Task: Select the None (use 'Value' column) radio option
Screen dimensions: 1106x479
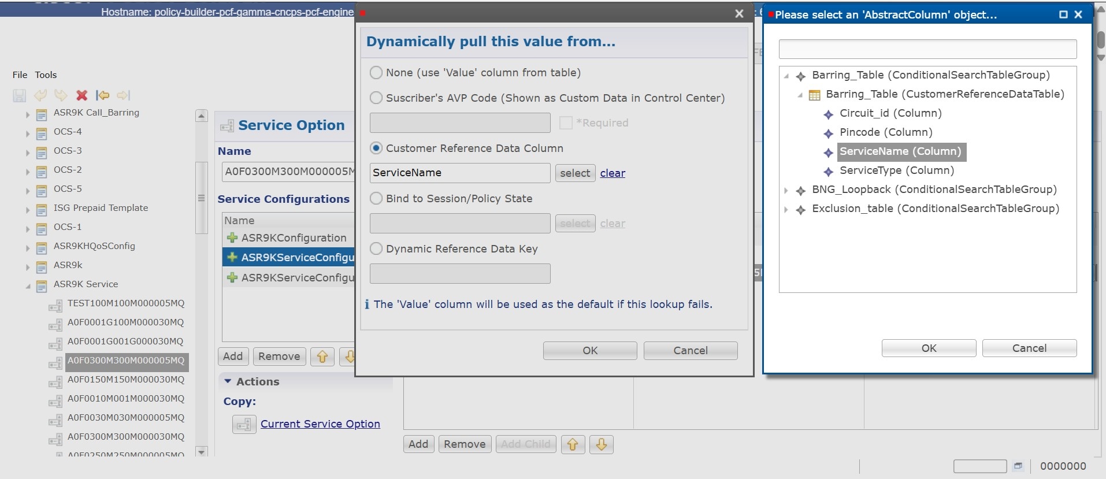Action: click(376, 73)
